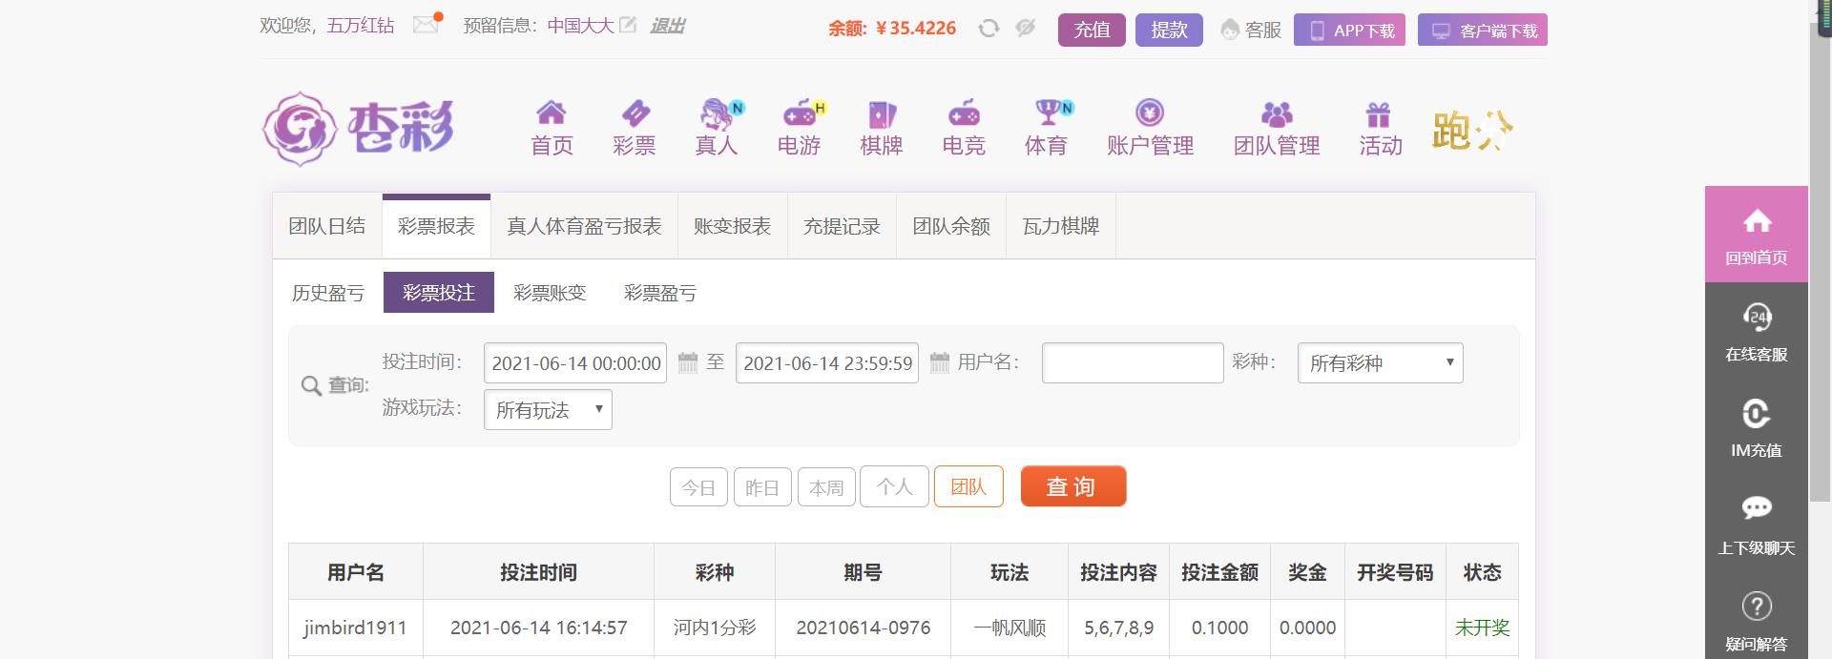
Task: Open 所有彩种 lottery type dropdown
Action: point(1380,363)
